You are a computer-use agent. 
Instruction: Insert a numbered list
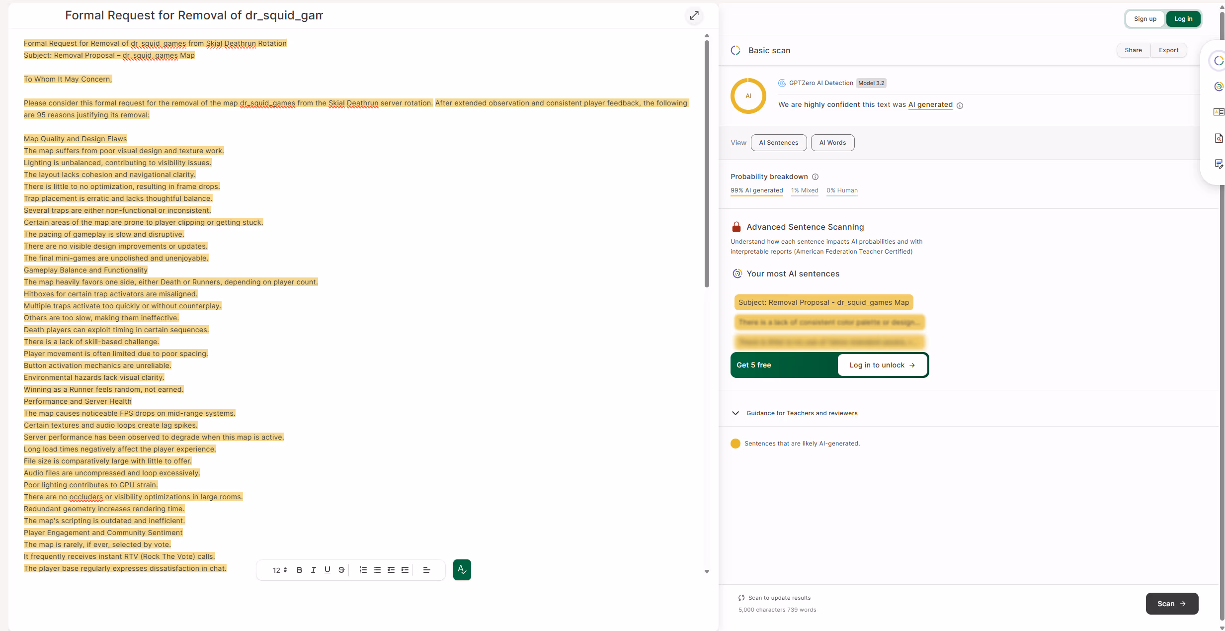point(363,570)
